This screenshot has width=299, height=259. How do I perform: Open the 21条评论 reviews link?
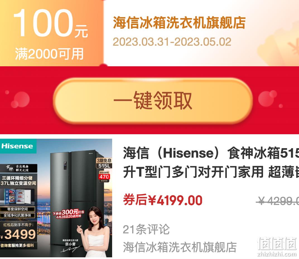146,229
